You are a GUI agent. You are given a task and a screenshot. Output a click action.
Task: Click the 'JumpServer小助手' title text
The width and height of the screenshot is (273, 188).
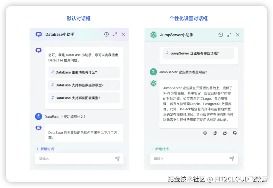coord(176,35)
